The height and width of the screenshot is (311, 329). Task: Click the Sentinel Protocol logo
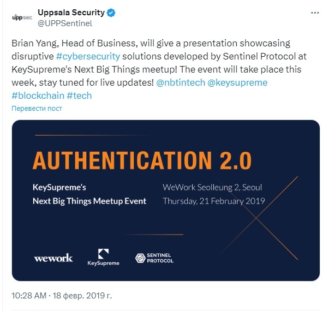[154, 258]
